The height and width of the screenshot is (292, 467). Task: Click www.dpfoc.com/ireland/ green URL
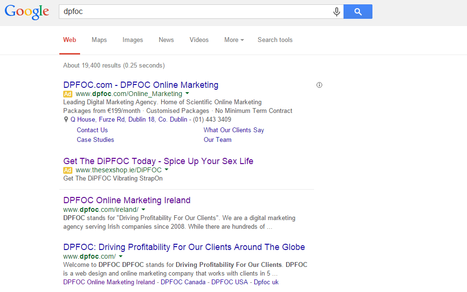tap(101, 210)
